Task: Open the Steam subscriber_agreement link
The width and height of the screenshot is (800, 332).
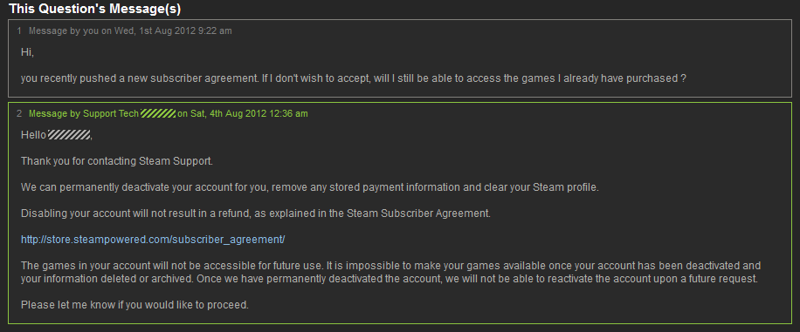Action: click(153, 240)
